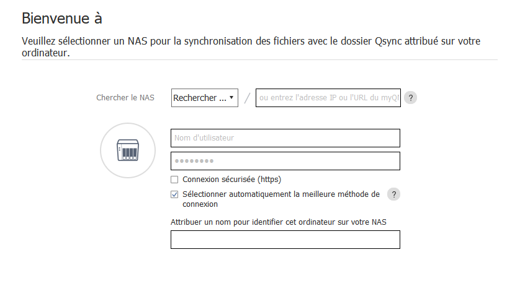Click the slash separator after Rechercher dropdown
This screenshot has width=525, height=291.
pyautogui.click(x=247, y=98)
